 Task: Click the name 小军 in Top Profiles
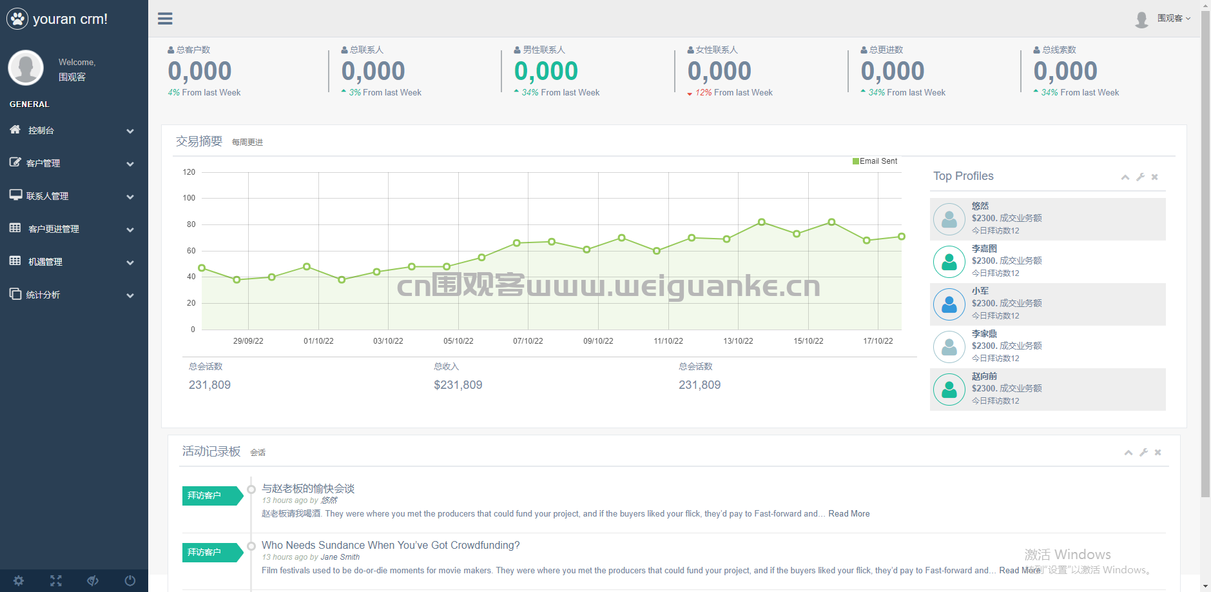pyautogui.click(x=980, y=291)
